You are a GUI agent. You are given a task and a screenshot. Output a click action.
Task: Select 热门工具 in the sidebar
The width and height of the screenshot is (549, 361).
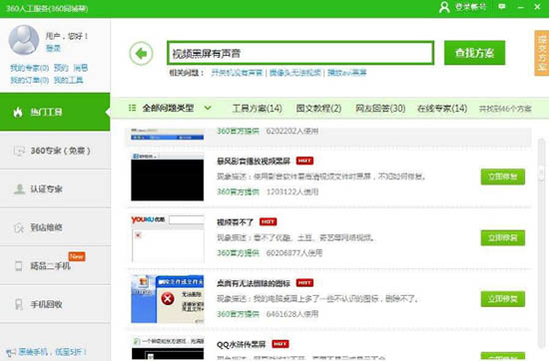pyautogui.click(x=55, y=112)
